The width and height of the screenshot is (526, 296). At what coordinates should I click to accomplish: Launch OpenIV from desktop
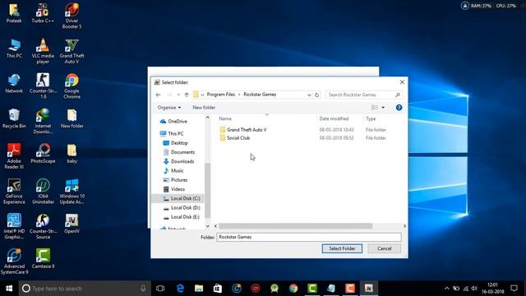[72, 224]
